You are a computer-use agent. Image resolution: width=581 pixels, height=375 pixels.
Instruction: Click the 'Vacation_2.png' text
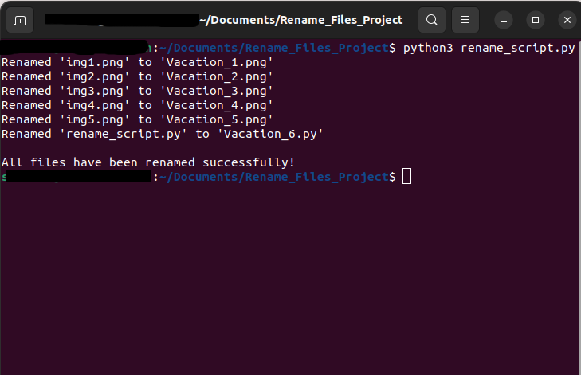217,76
